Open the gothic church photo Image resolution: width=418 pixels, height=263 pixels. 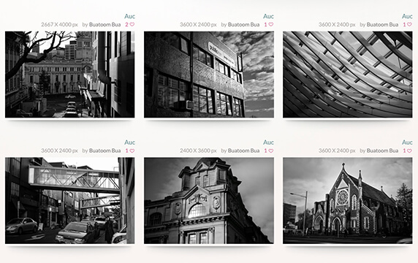coord(348,201)
